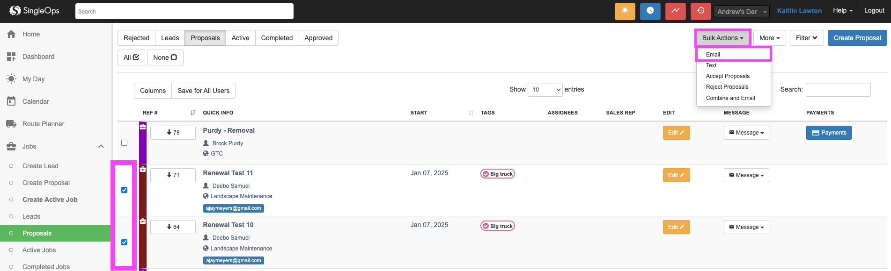Expand the Filter dropdown
The image size is (891, 271).
pos(806,38)
